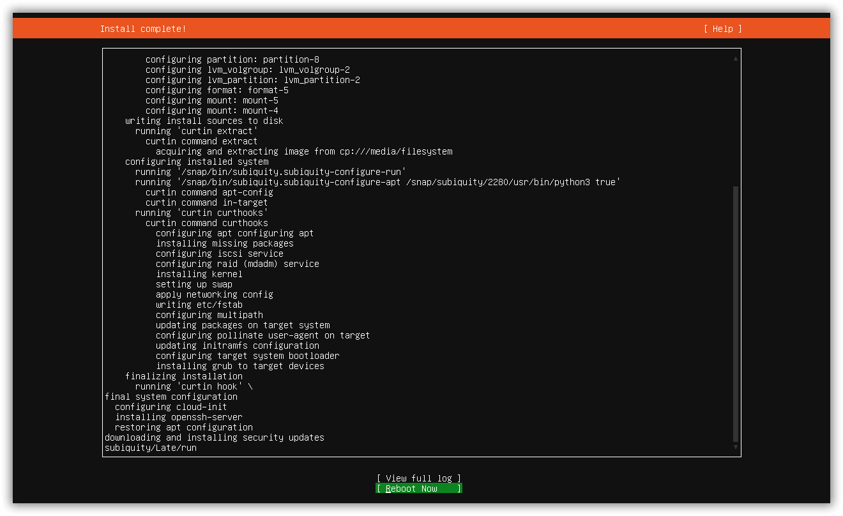
Task: Click the 'Install complete!' header title
Action: [x=143, y=29]
